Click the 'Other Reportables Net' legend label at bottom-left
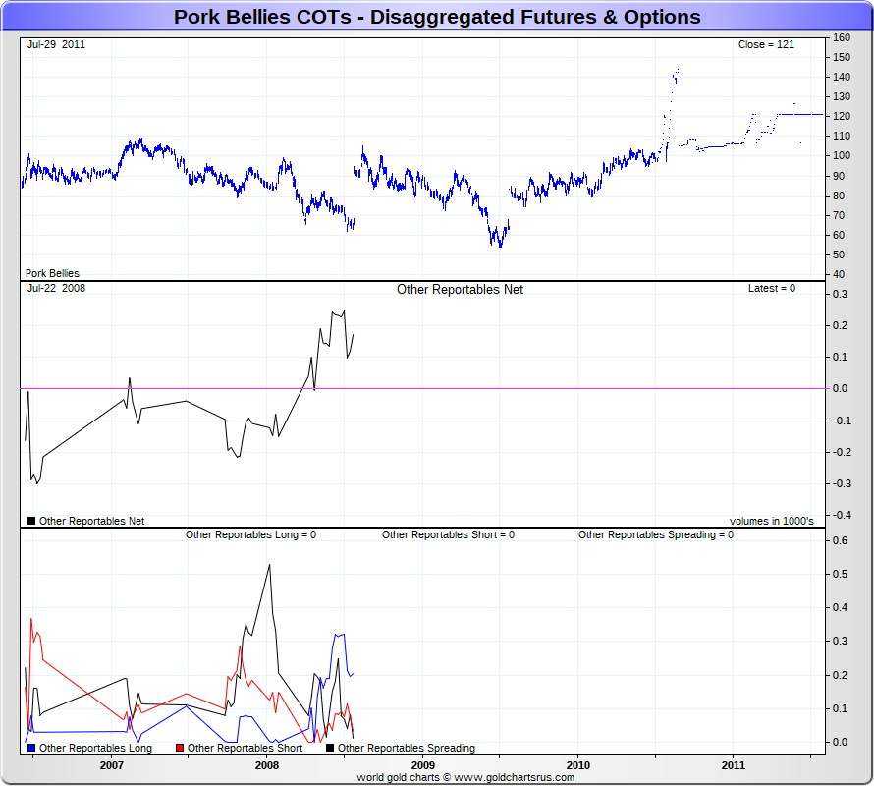This screenshot has width=874, height=786. coord(92,521)
